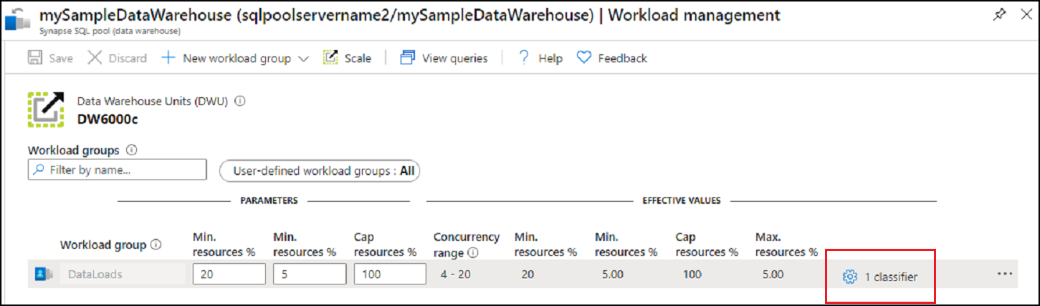Click the Discard X icon
This screenshot has height=306, width=1040.
95,58
